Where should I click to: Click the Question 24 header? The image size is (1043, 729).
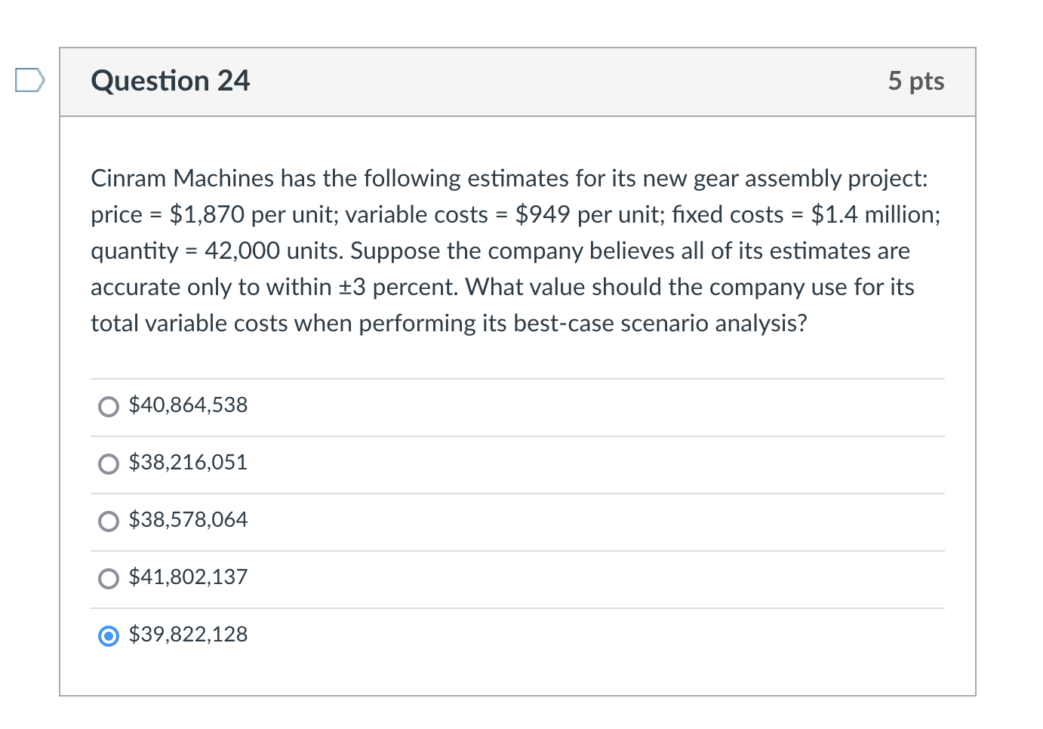point(170,82)
